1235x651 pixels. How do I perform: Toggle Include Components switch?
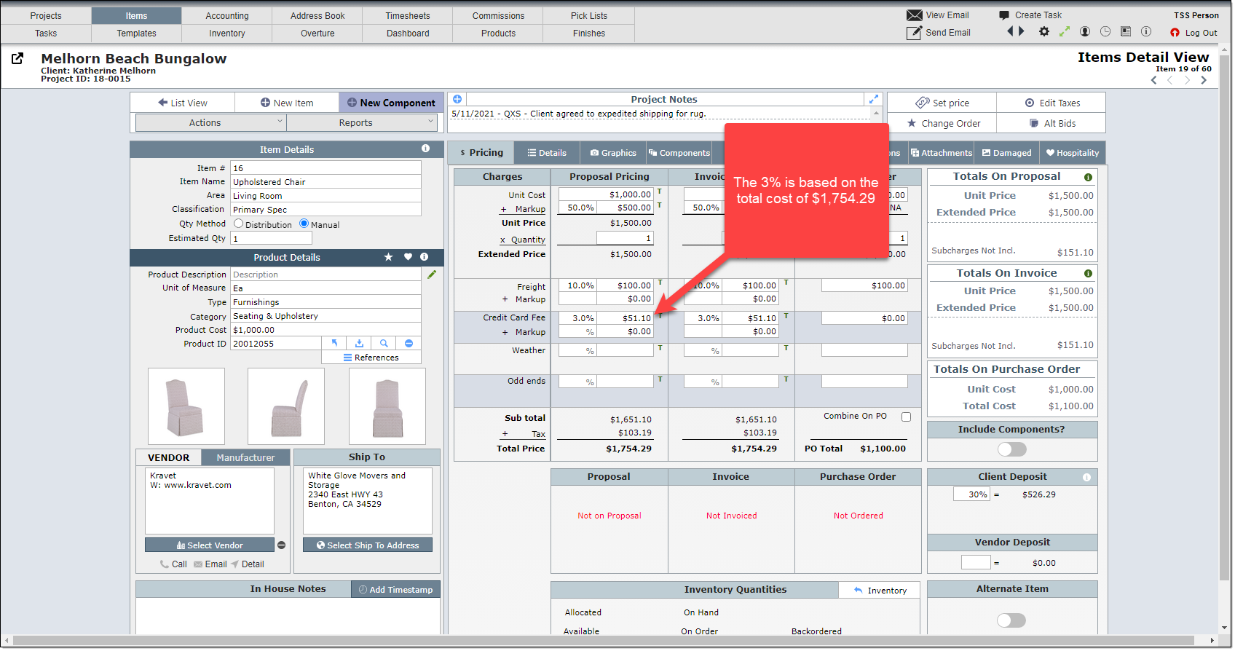(1012, 449)
